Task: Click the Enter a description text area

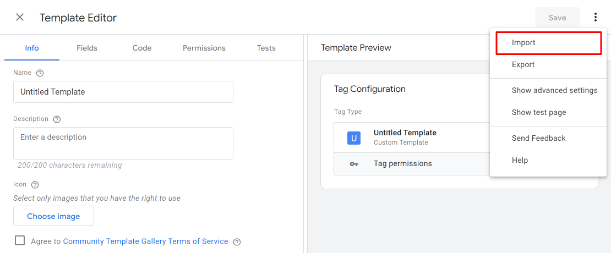Action: [x=123, y=143]
